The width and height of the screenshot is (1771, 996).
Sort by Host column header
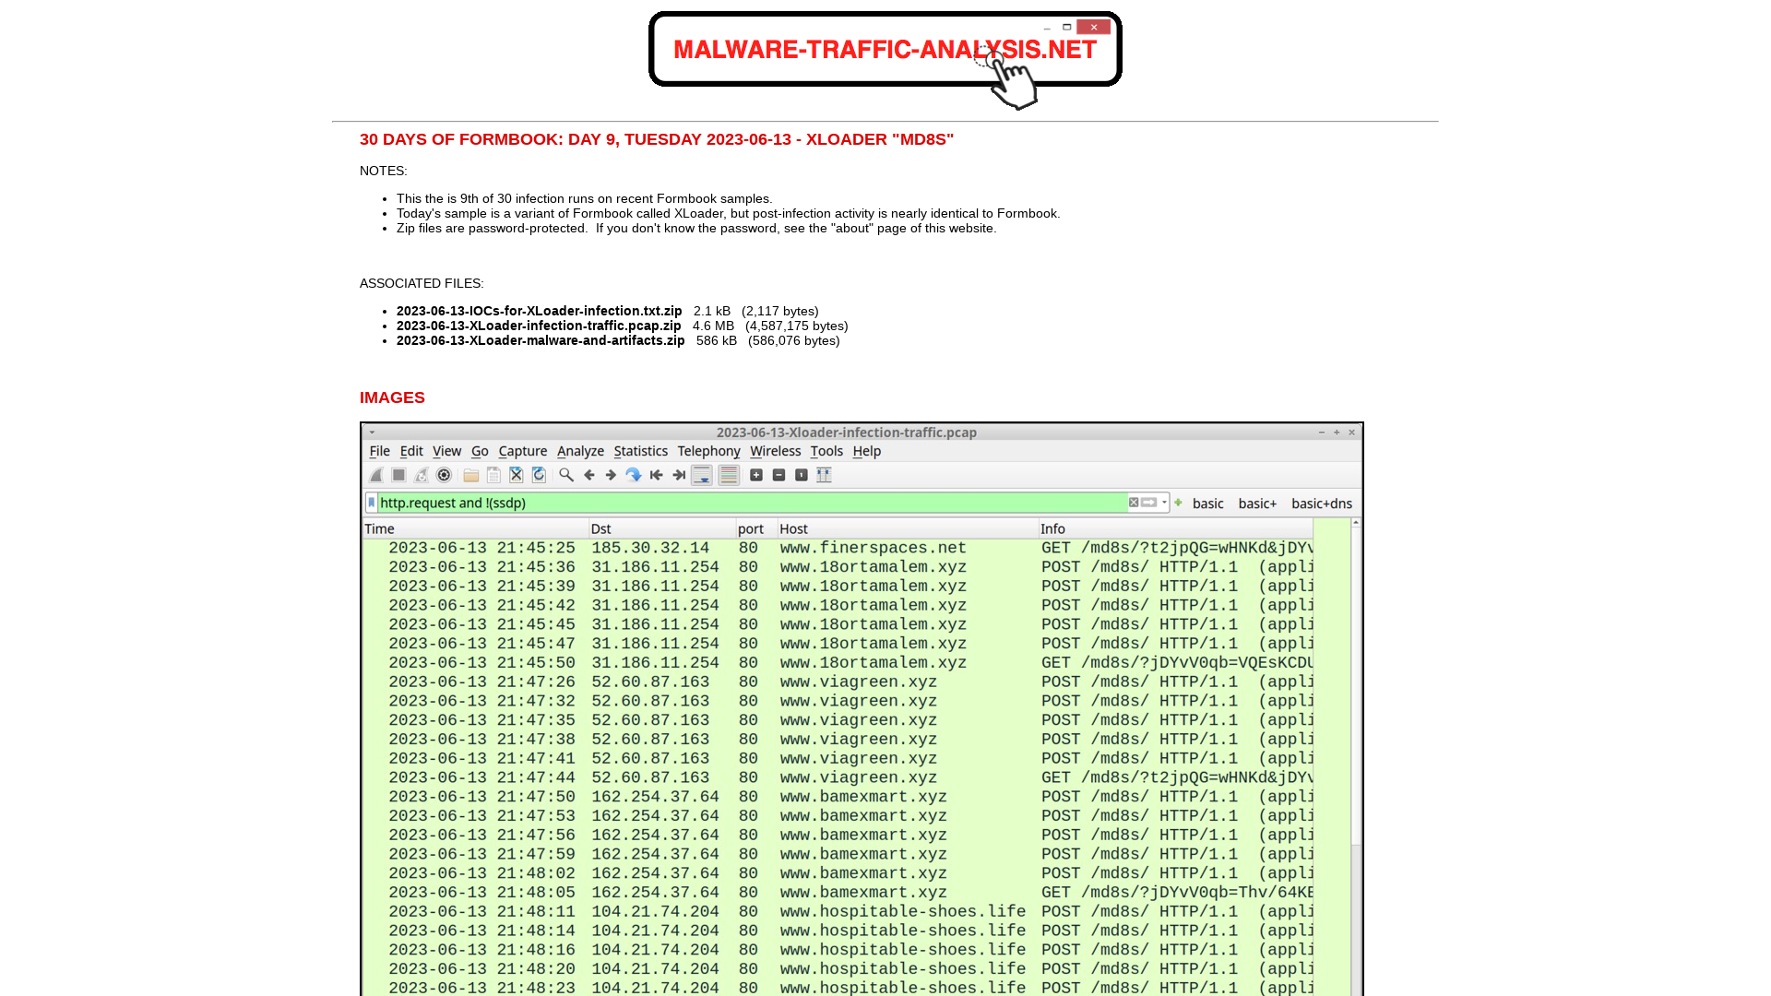click(908, 528)
